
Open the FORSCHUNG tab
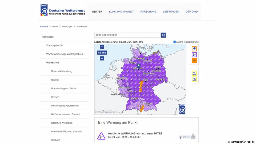pyautogui.click(x=148, y=11)
